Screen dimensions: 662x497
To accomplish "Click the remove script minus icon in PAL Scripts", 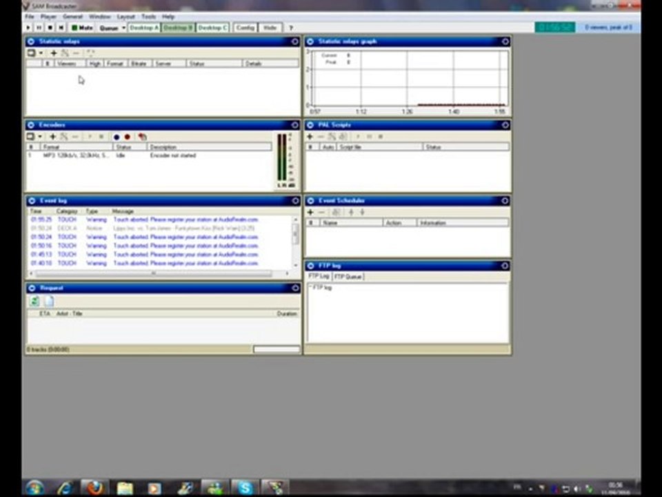I will (321, 137).
